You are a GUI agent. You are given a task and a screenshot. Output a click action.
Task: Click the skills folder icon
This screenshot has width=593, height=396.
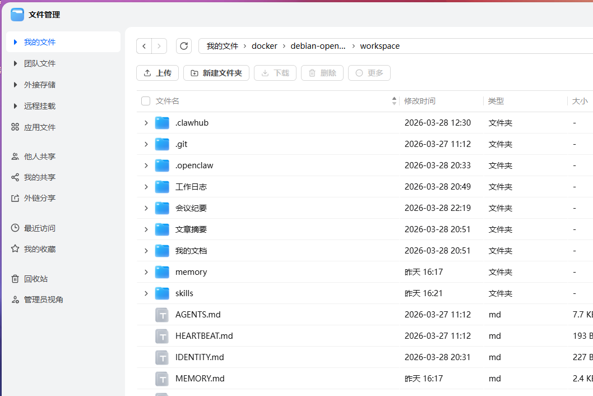(162, 293)
